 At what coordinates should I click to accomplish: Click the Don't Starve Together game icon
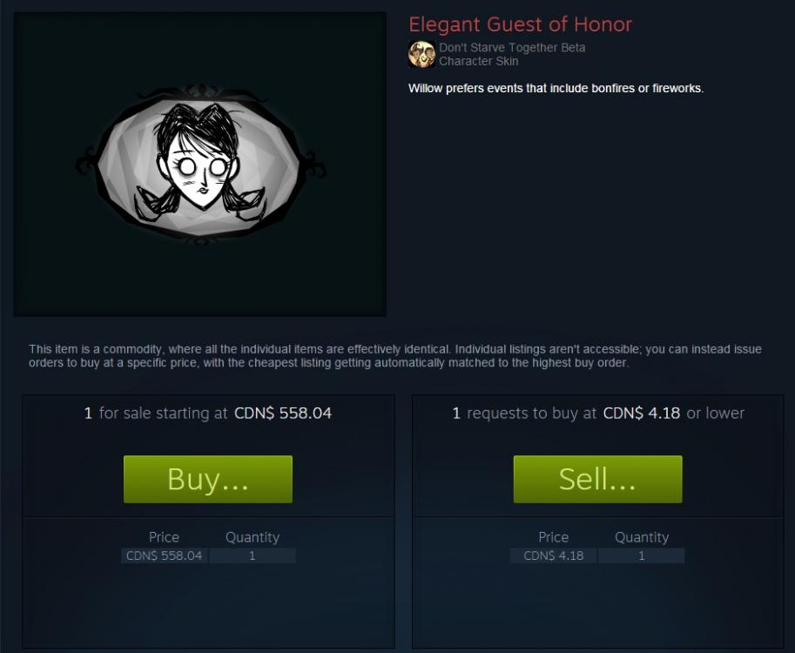pyautogui.click(x=421, y=54)
